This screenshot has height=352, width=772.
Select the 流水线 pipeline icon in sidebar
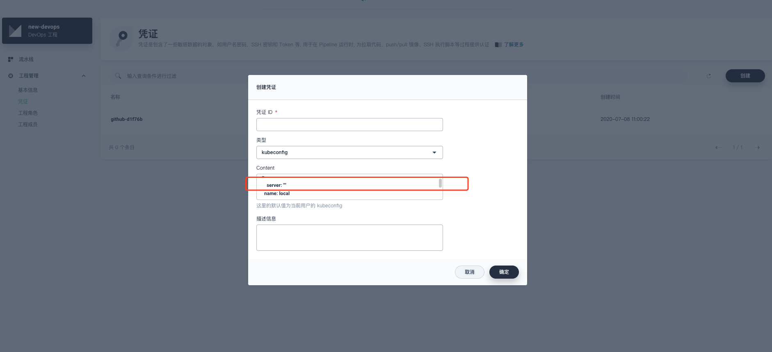[11, 59]
